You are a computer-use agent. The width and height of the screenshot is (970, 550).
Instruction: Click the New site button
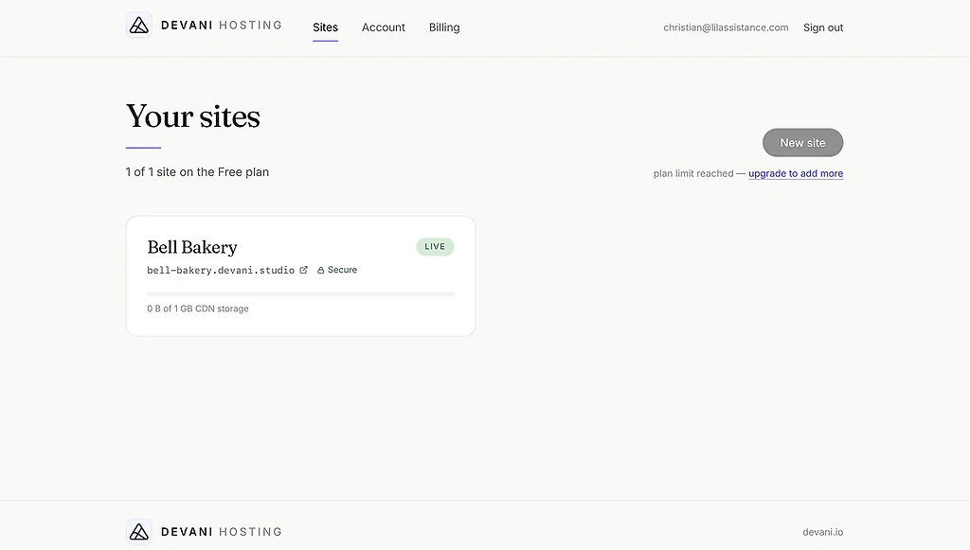coord(802,143)
